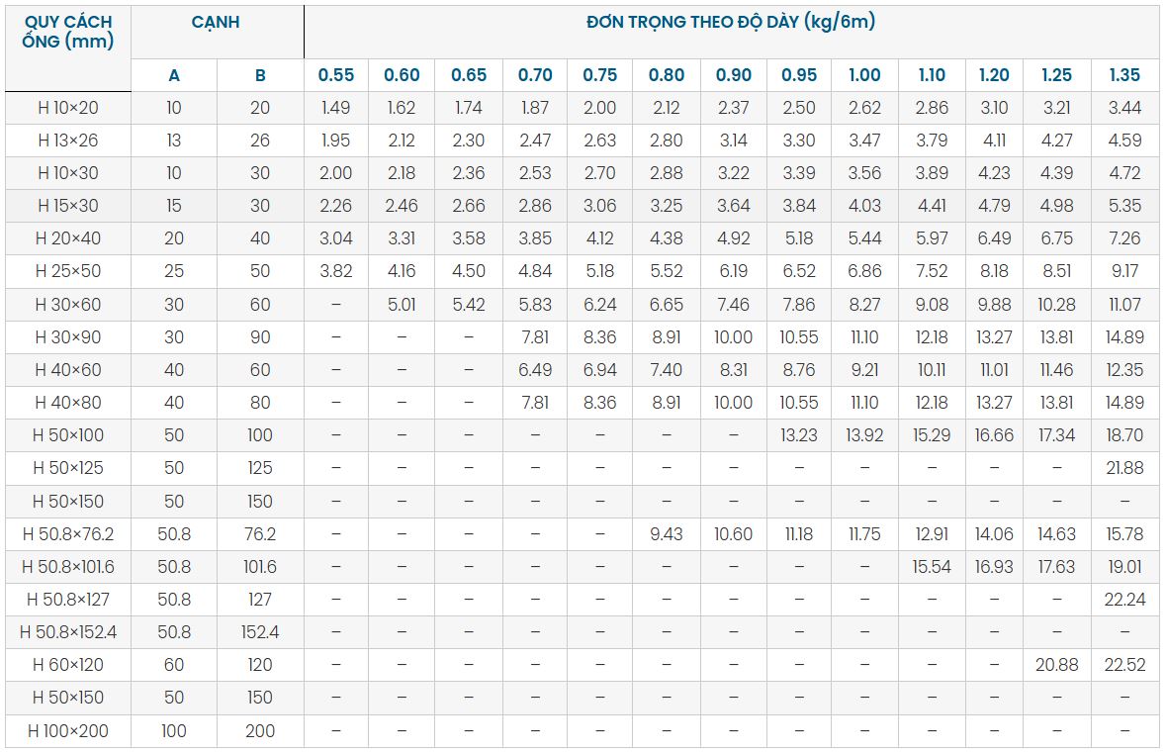The width and height of the screenshot is (1166, 753).
Task: Click value 7.26 in the H 20×40 row
Action: (1124, 238)
